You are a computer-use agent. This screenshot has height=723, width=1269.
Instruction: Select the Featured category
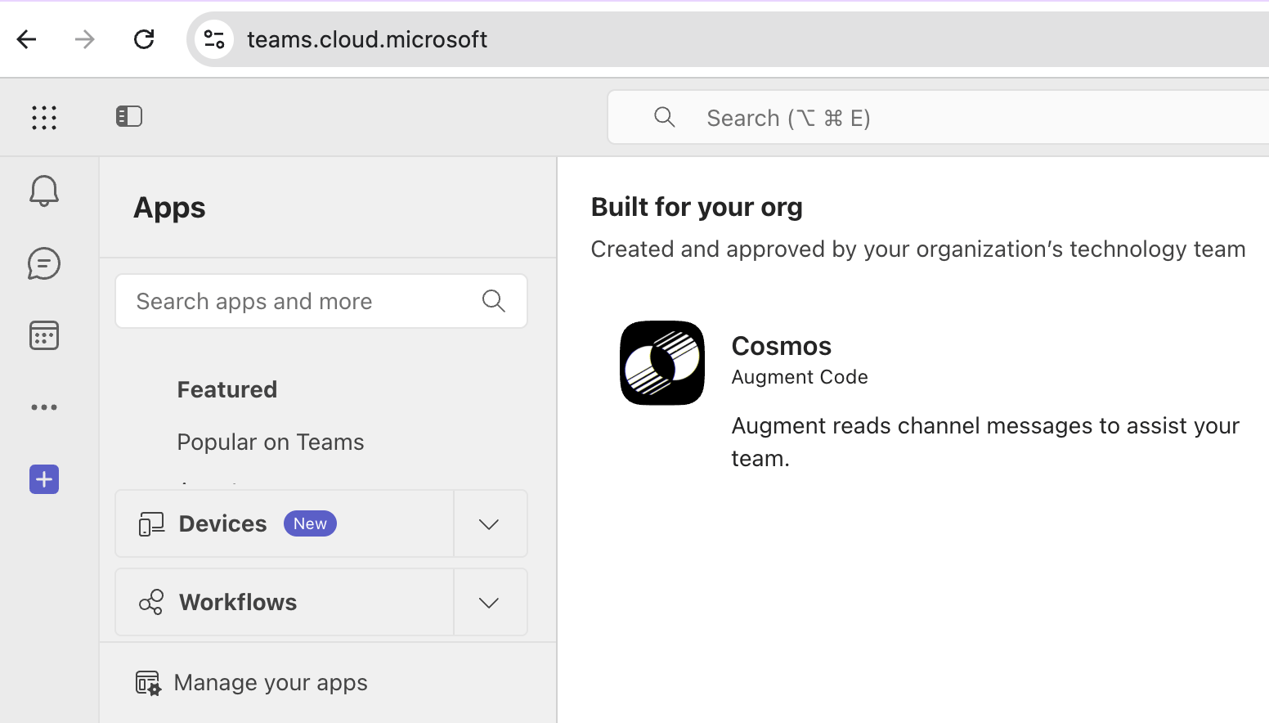[x=227, y=389]
